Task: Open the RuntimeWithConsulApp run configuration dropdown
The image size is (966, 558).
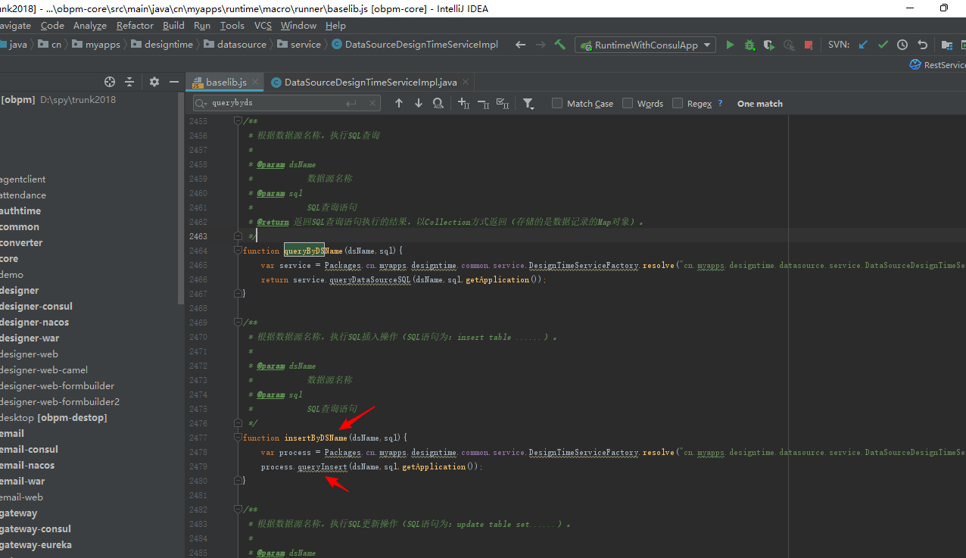Action: point(645,45)
